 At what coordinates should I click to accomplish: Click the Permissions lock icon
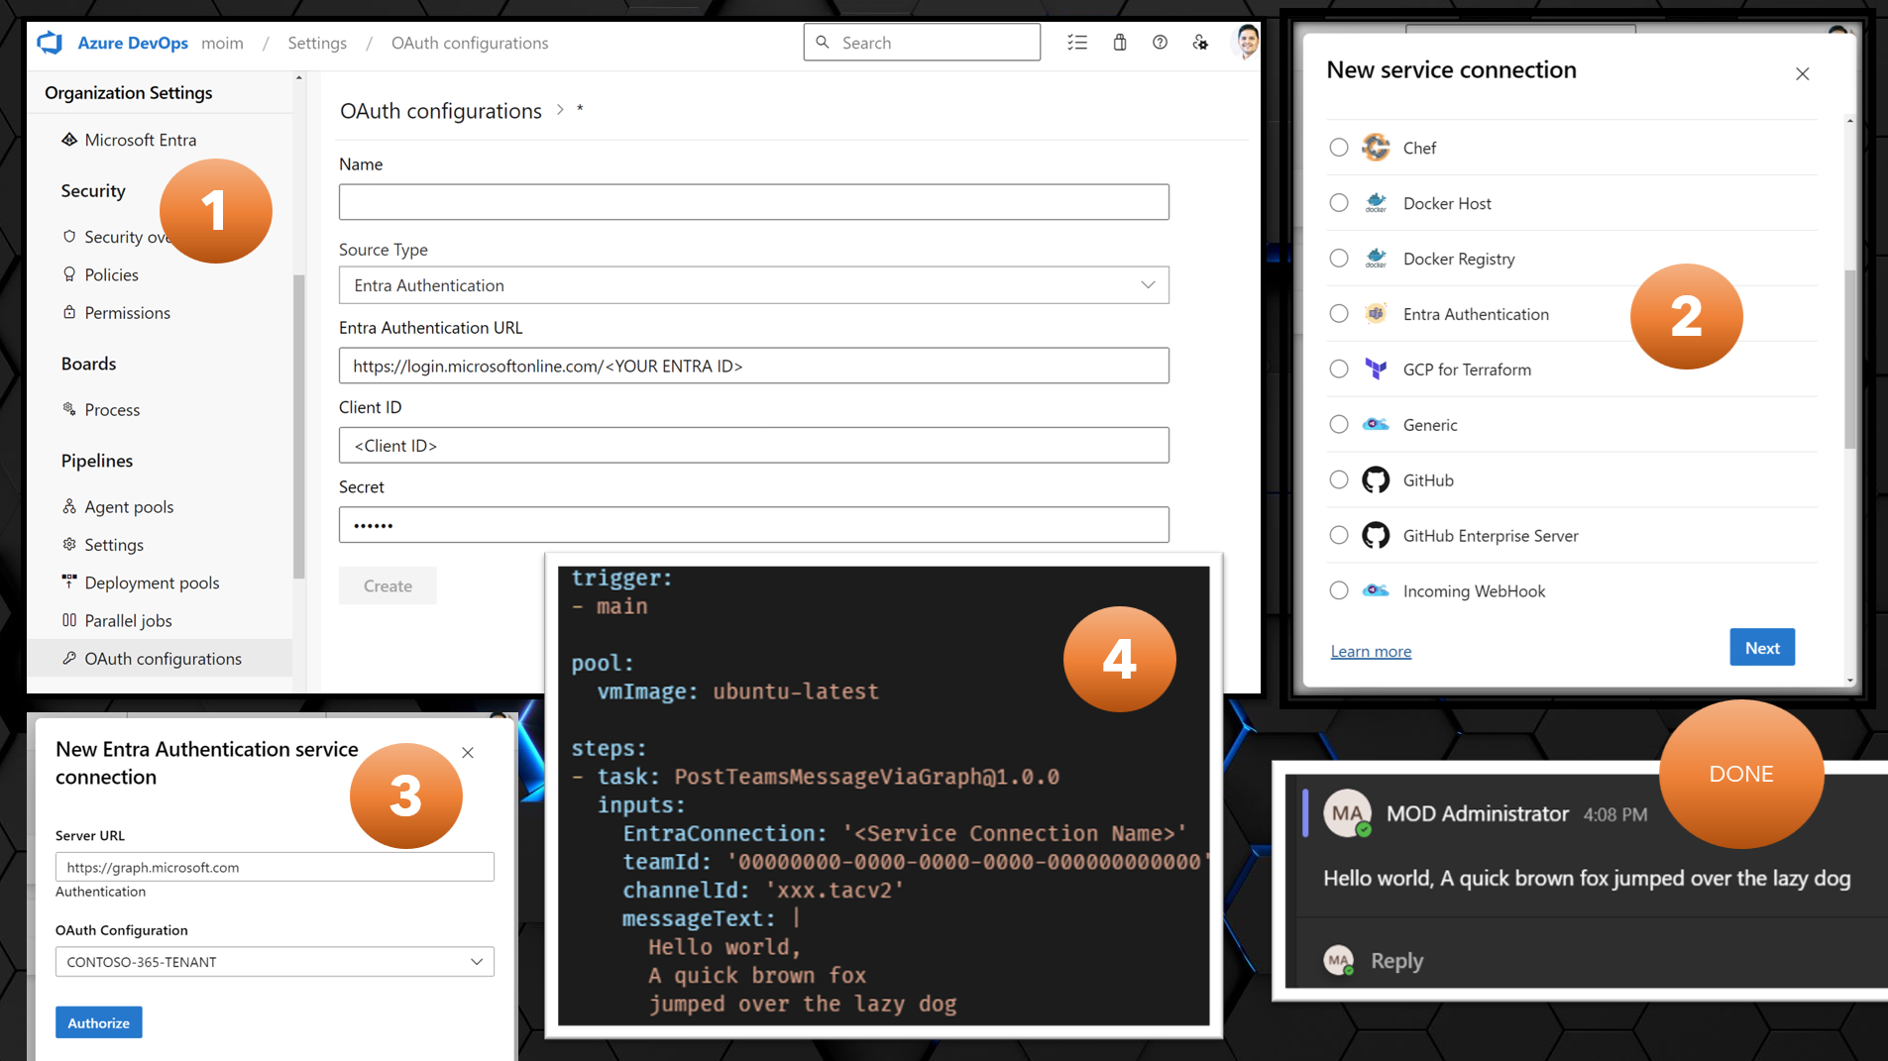tap(69, 312)
